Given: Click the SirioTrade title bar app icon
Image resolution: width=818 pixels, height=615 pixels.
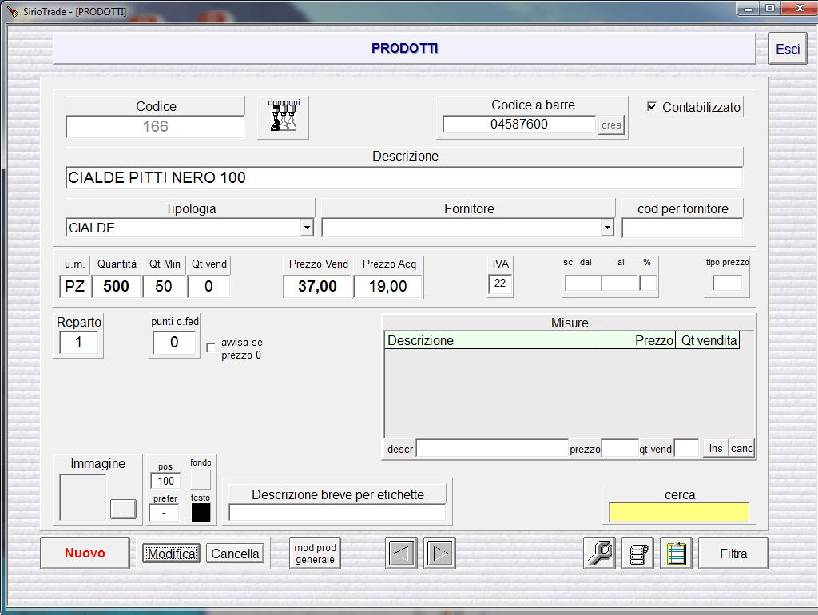Looking at the screenshot, I should [12, 11].
